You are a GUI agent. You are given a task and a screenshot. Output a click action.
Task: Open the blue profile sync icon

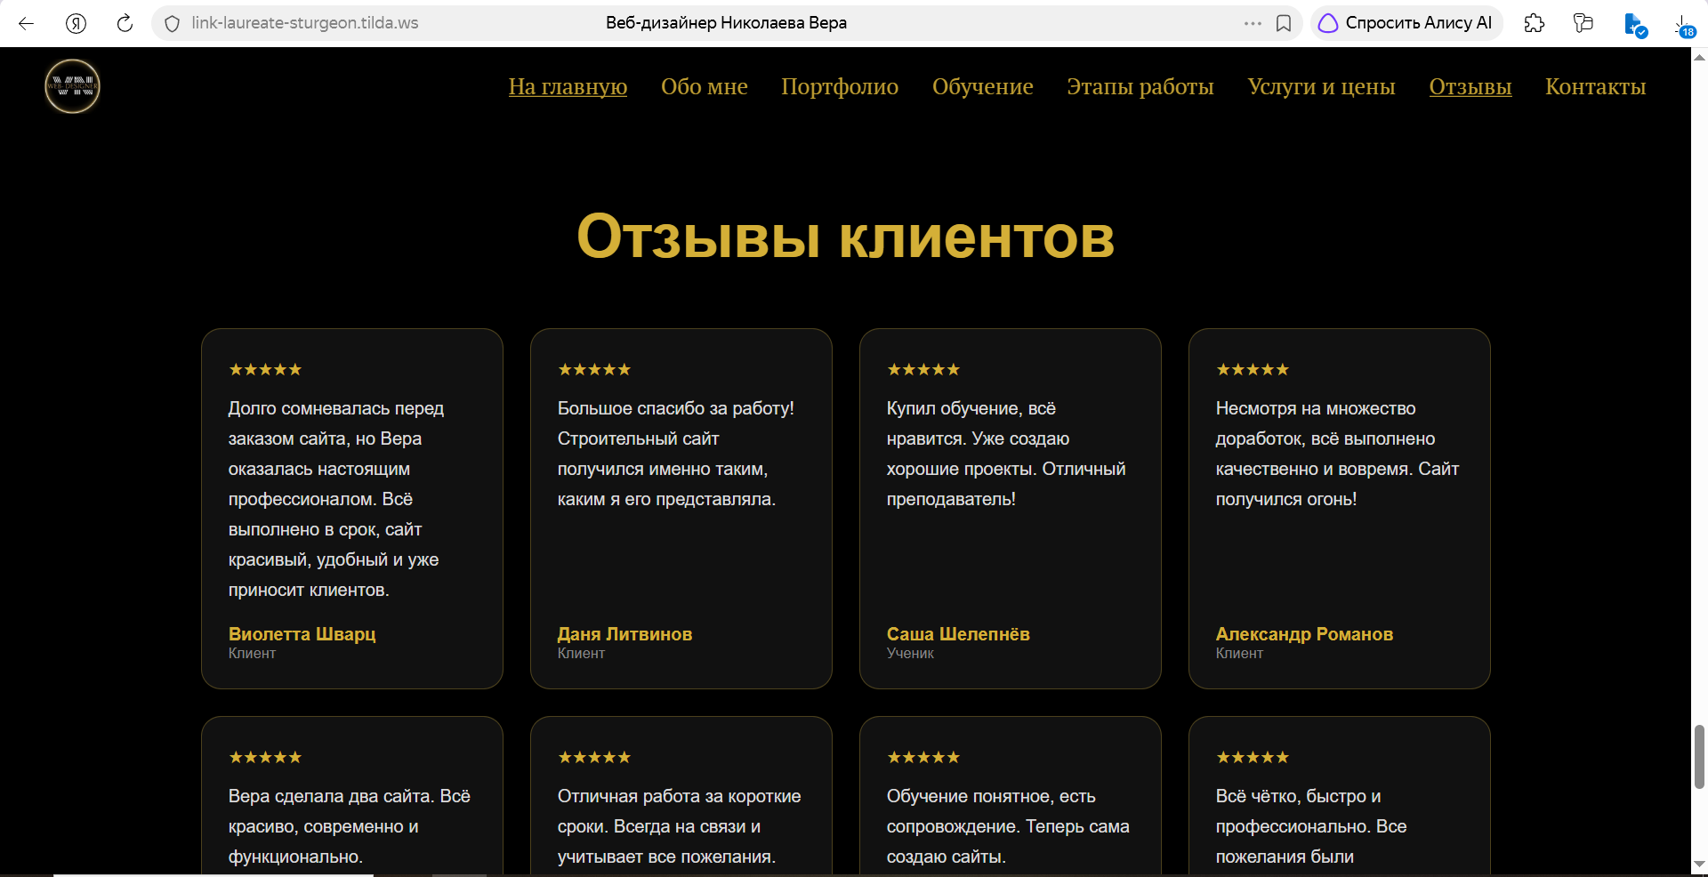pos(1635,25)
